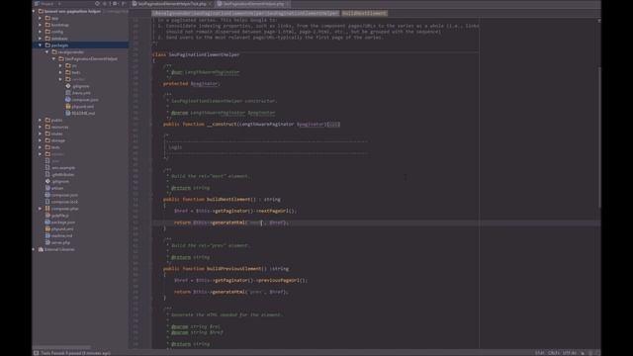Click the git icon beside package .gitignore

pyautogui.click(x=68, y=86)
